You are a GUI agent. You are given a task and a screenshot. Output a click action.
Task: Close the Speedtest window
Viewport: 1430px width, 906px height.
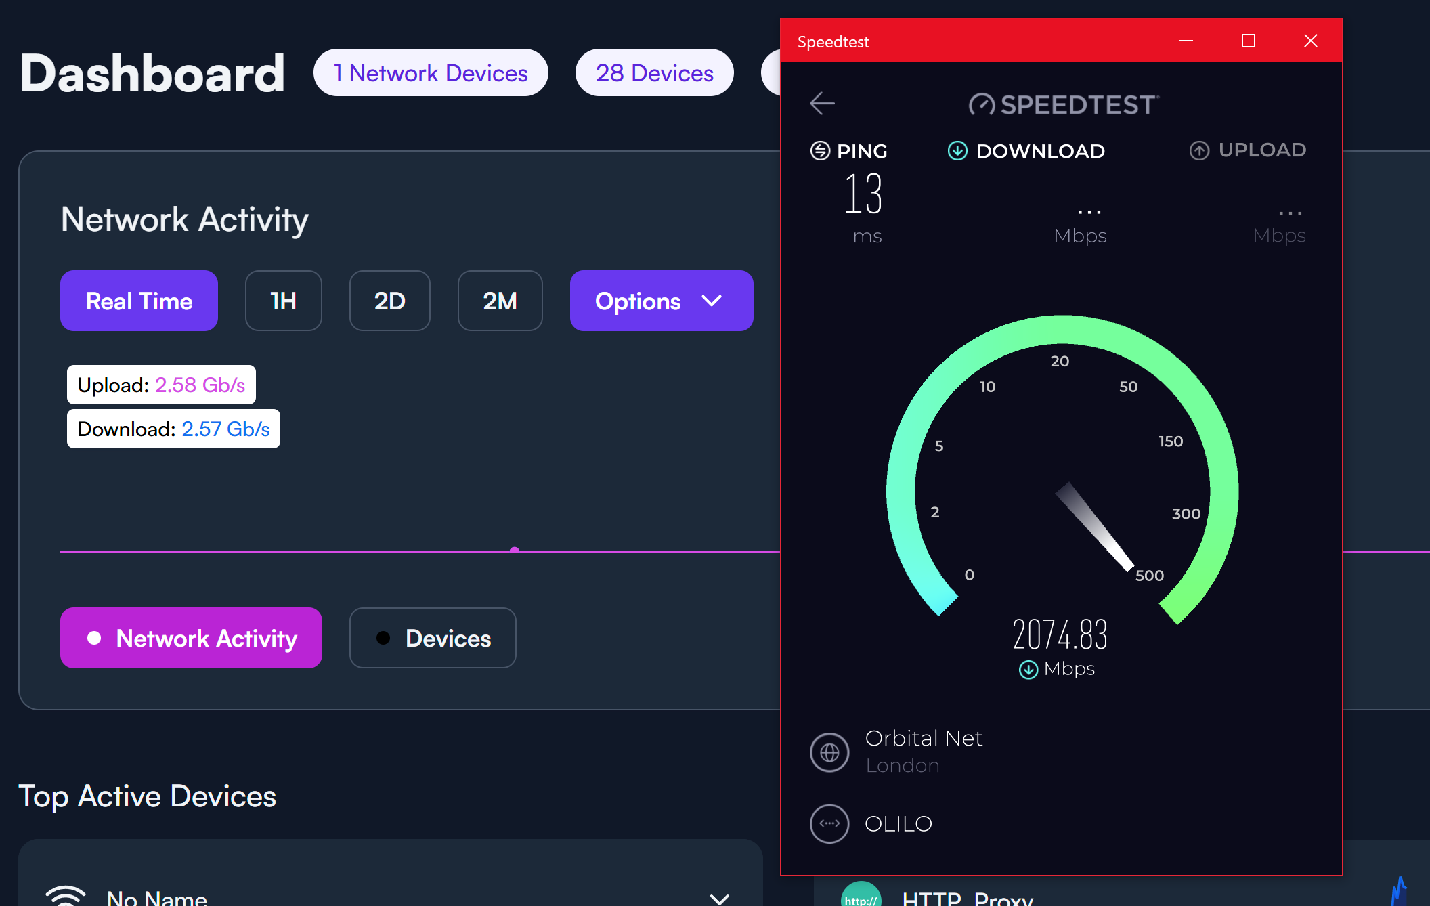pos(1311,41)
